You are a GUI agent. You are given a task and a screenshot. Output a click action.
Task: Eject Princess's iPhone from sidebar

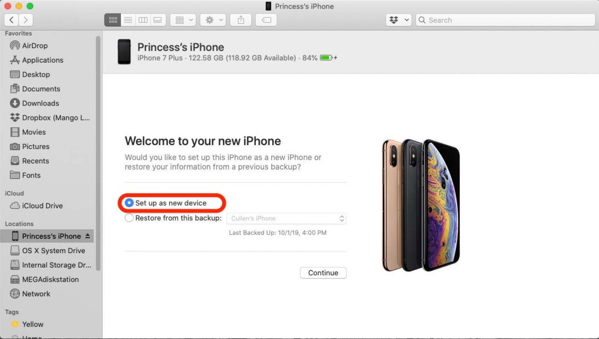(x=87, y=236)
